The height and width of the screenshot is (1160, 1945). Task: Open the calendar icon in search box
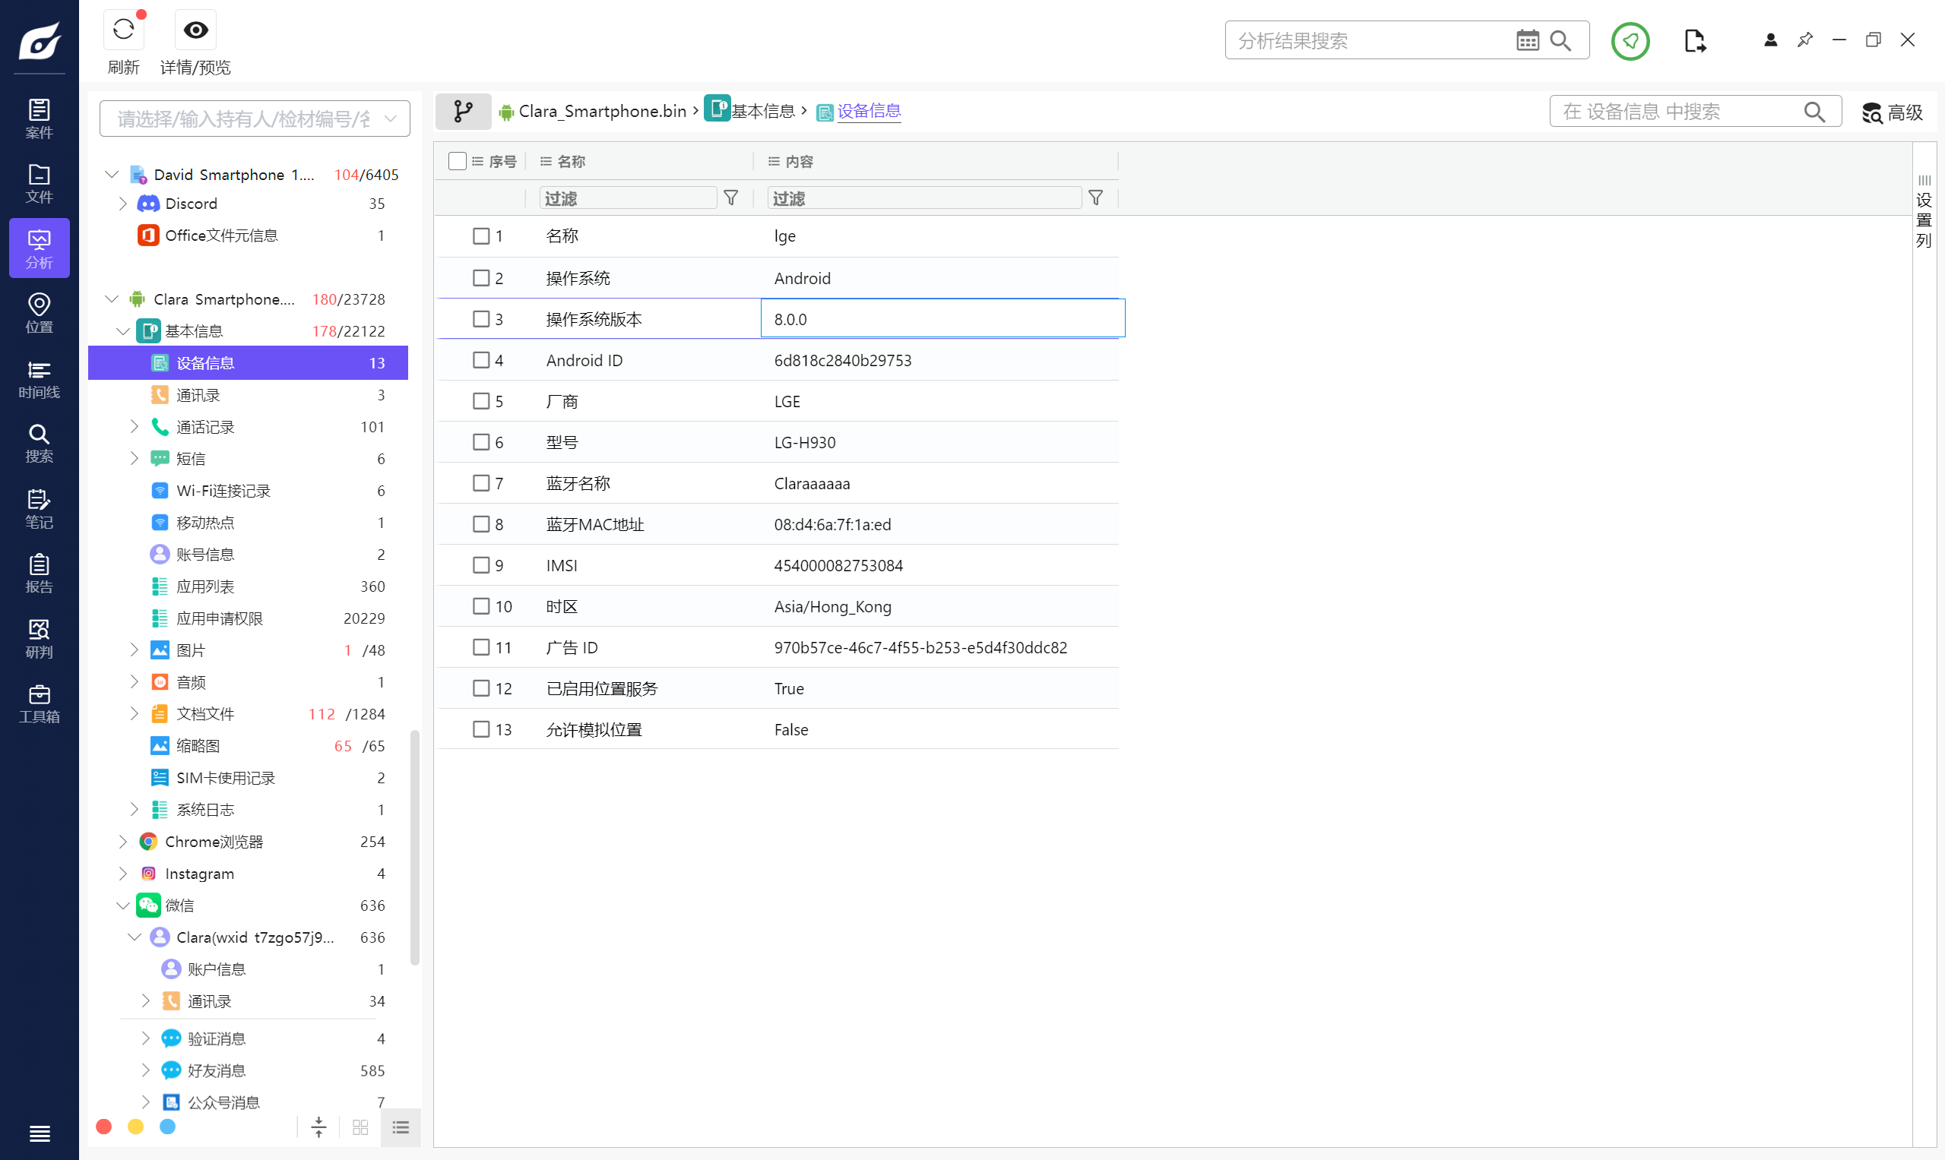[x=1527, y=40]
